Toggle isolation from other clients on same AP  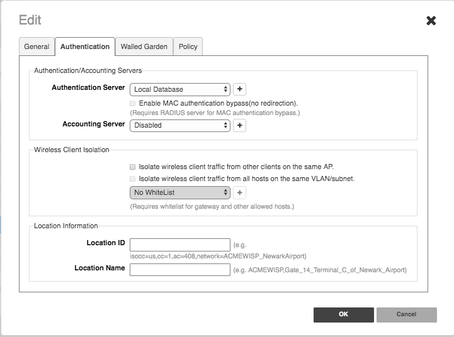(x=132, y=167)
